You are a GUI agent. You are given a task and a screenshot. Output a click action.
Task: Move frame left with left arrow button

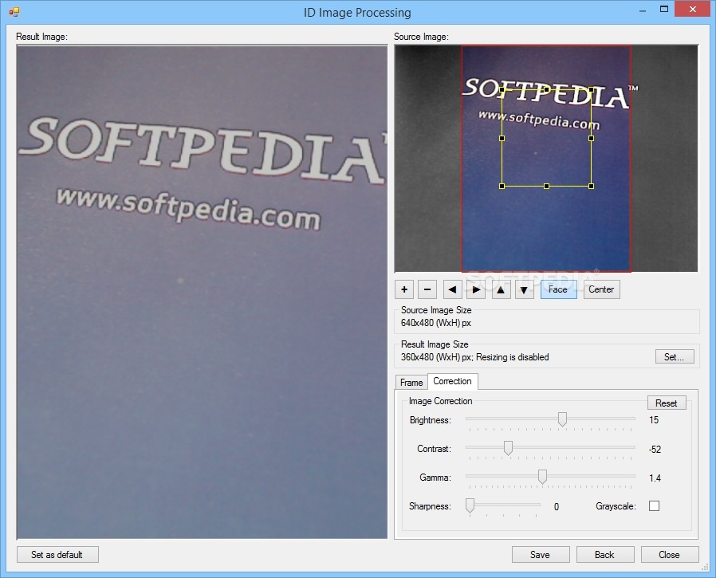(x=452, y=289)
